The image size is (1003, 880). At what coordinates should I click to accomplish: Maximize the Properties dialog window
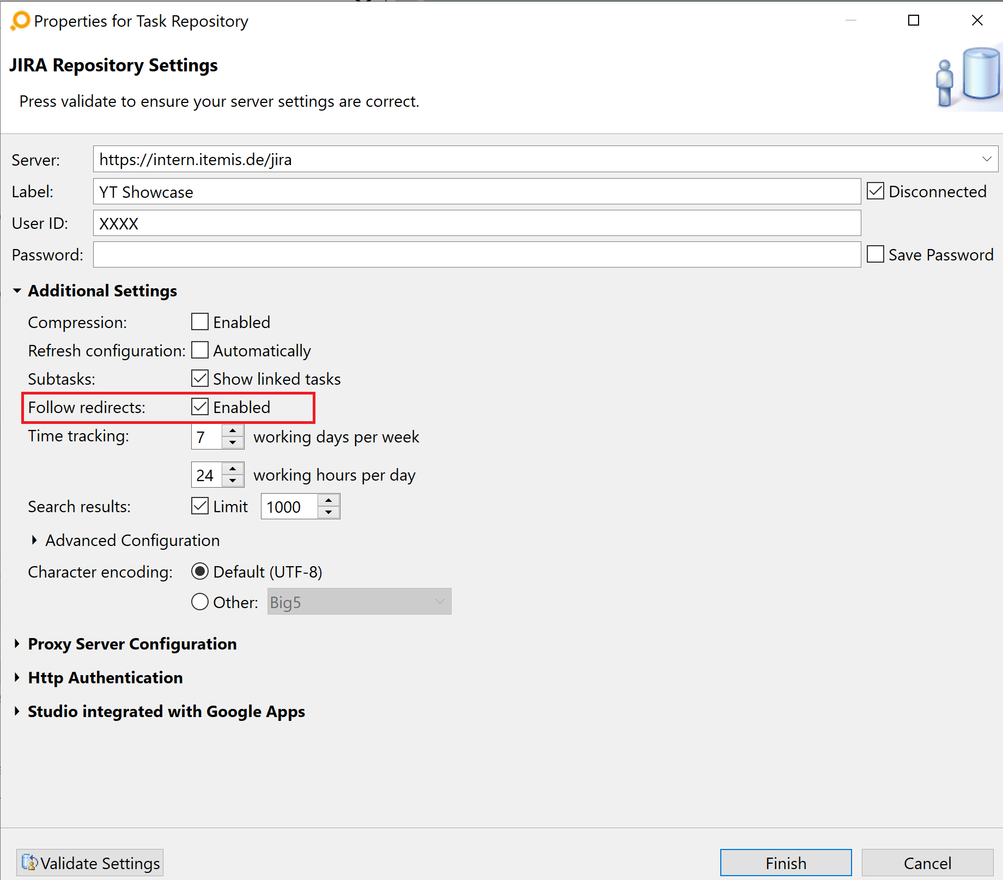pos(914,21)
